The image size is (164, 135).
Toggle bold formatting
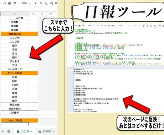click(144, 26)
